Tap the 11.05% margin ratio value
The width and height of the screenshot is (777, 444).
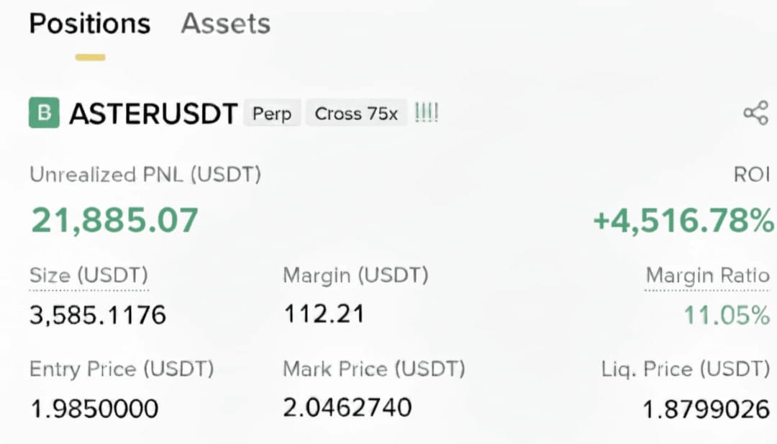tap(727, 315)
